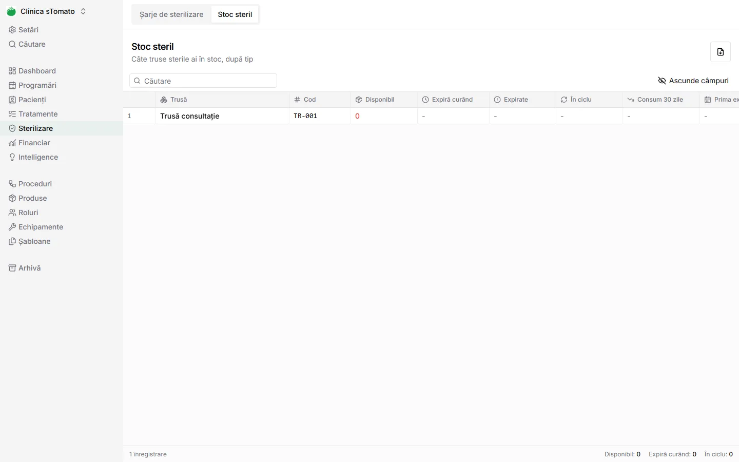This screenshot has height=462, width=739.
Task: Click the Cod column header
Action: tap(320, 100)
